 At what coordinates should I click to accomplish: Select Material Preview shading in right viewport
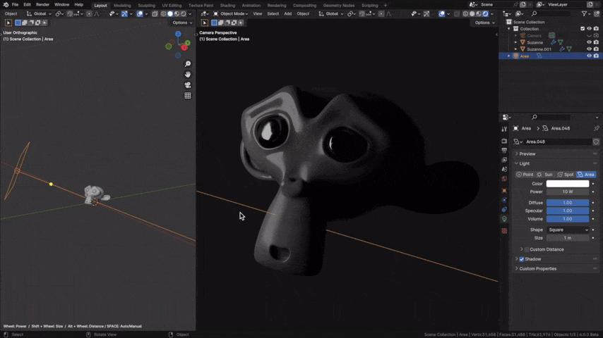479,14
